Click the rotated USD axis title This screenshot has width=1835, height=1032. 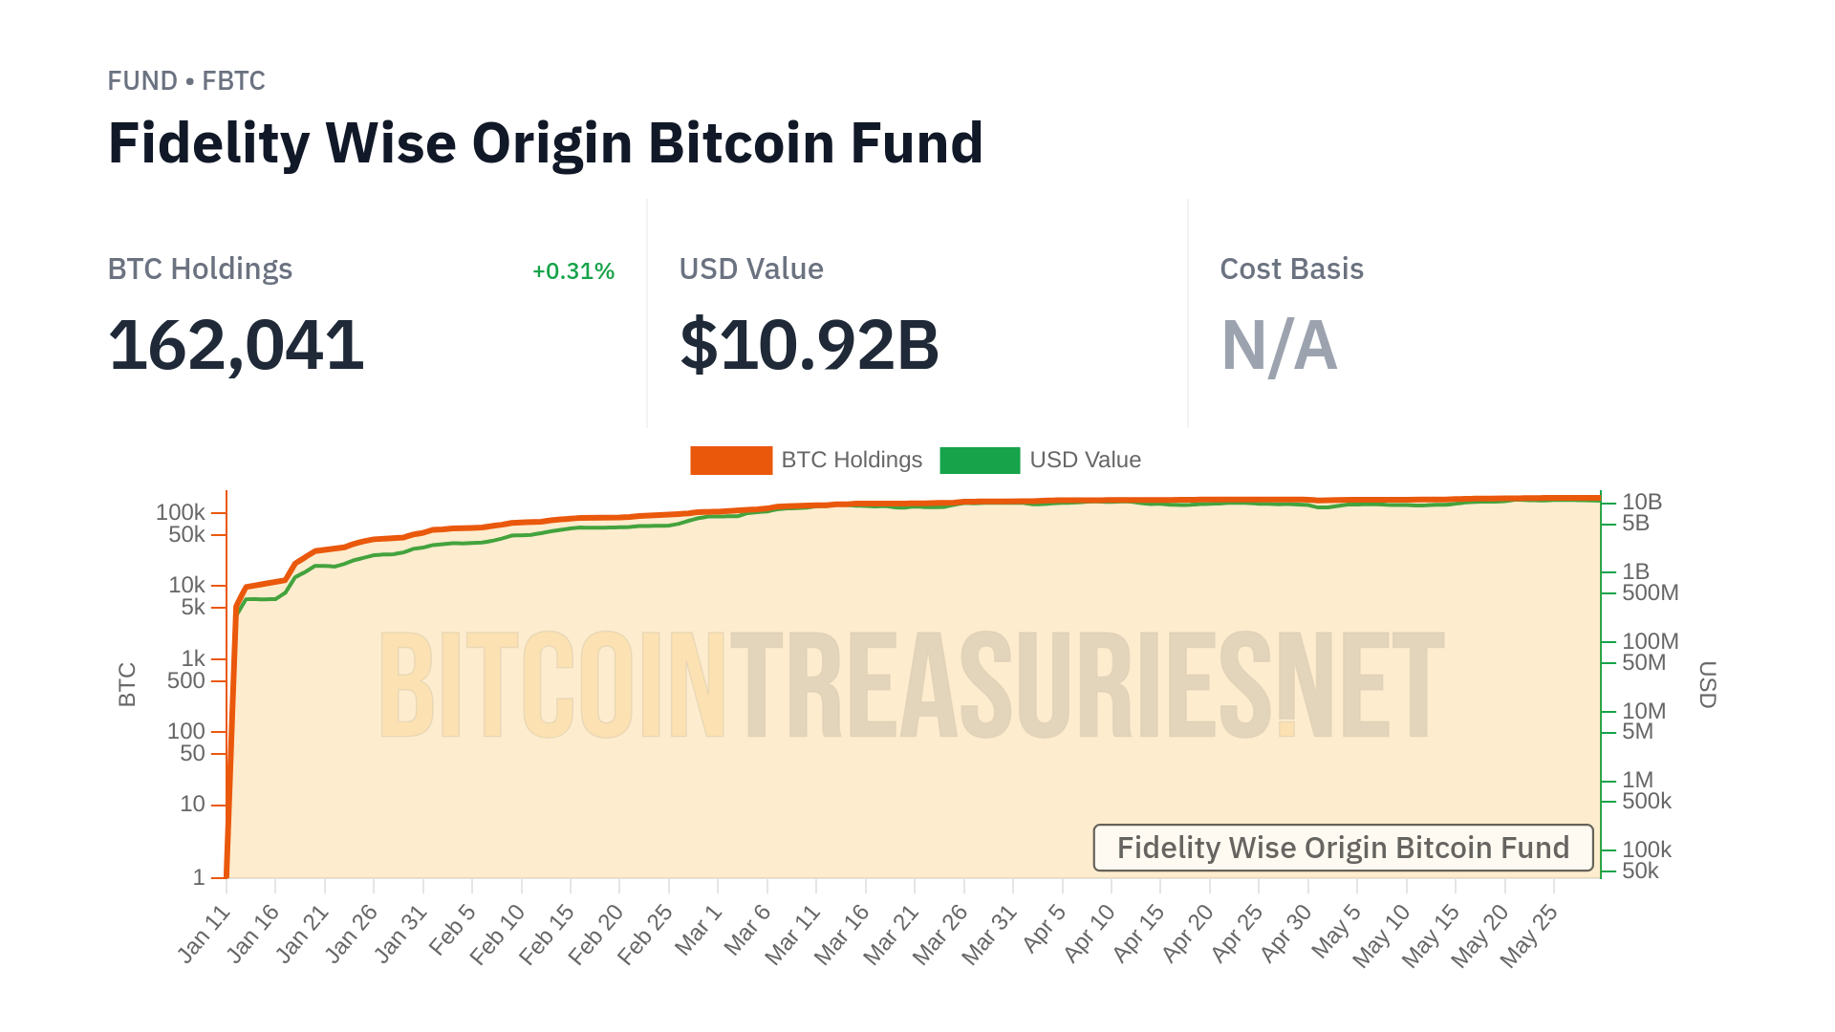click(x=1707, y=684)
